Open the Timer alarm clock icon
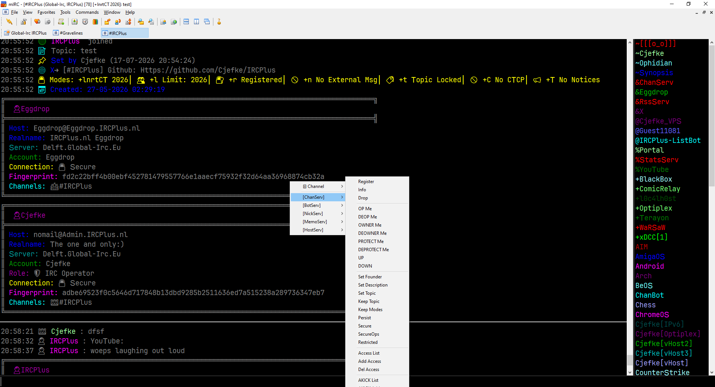This screenshot has width=715, height=387. (85, 22)
